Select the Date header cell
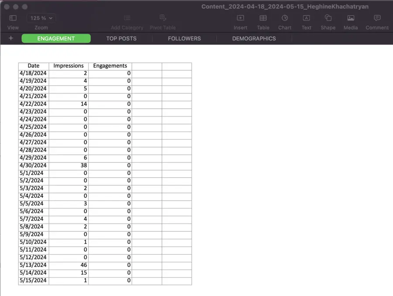The image size is (393, 296). click(x=33, y=65)
